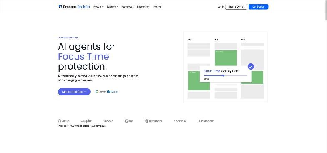
Task: Click the Instacart logo
Action: (206, 121)
